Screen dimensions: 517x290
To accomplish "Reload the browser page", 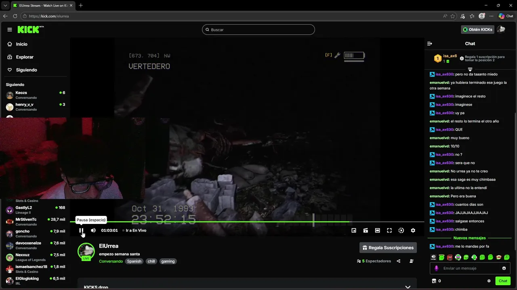I will [x=15, y=16].
